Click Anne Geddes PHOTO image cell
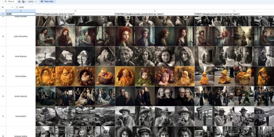 point(75,76)
